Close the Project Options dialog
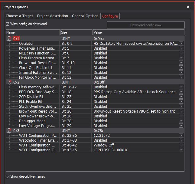The image size is (195, 184). pos(188,7)
